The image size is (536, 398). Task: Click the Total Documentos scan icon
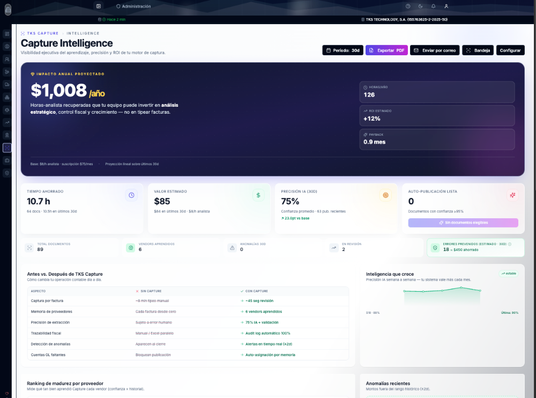(29, 247)
